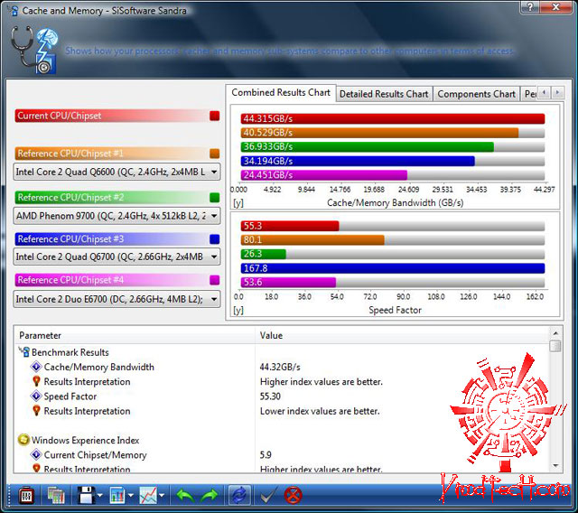The height and width of the screenshot is (513, 578).
Task: Click the Speed Factor diamond icon
Action: coord(36,396)
